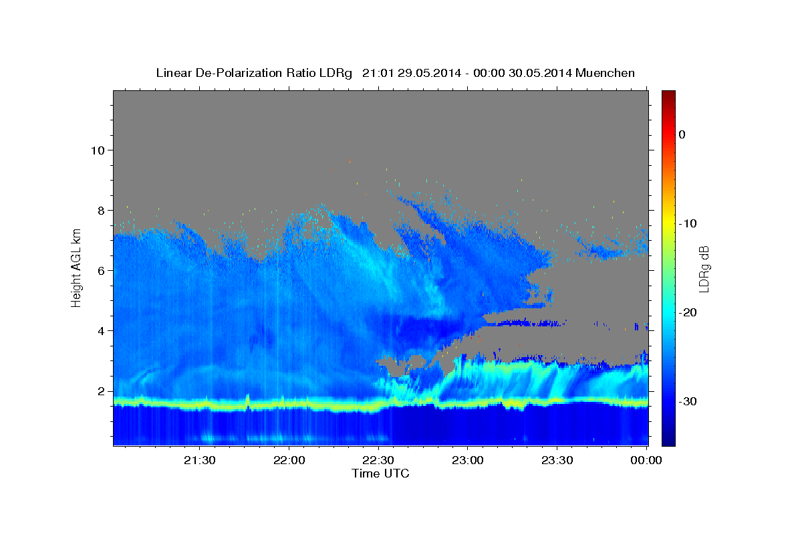Click the 23:00 time tick label

(x=467, y=461)
